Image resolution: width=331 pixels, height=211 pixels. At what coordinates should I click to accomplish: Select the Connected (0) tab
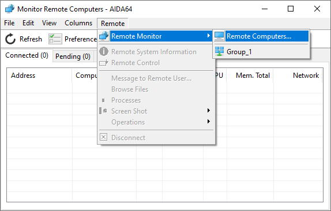tap(27, 55)
